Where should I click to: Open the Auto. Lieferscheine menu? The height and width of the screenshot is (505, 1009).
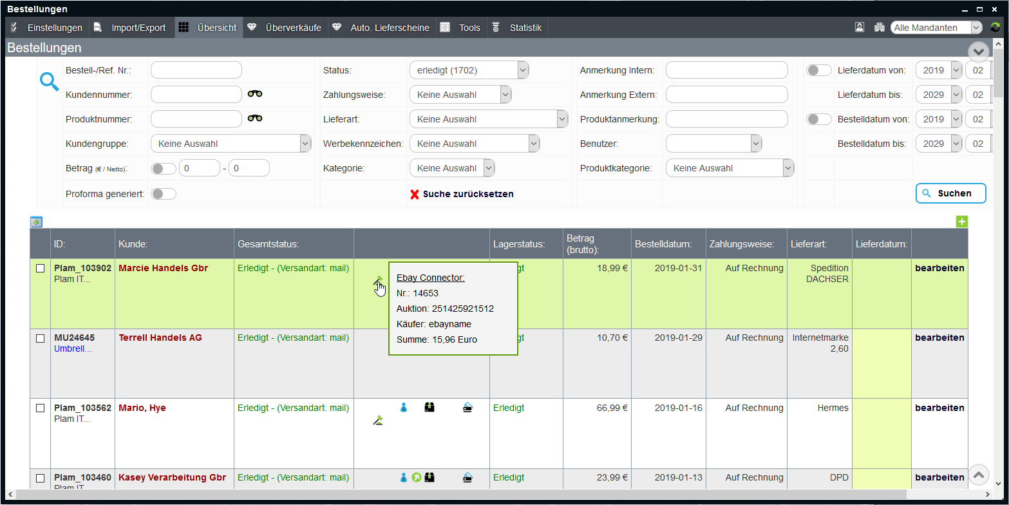[382, 28]
